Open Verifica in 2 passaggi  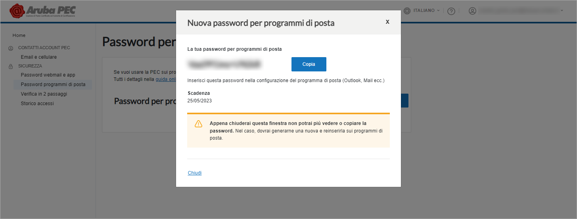(44, 94)
